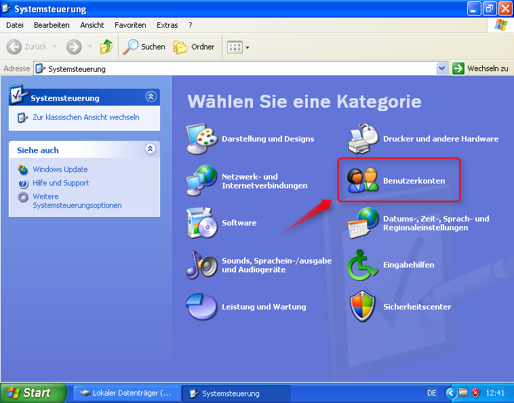This screenshot has height=403, width=514.
Task: Open the ? help menu
Action: [x=191, y=25]
